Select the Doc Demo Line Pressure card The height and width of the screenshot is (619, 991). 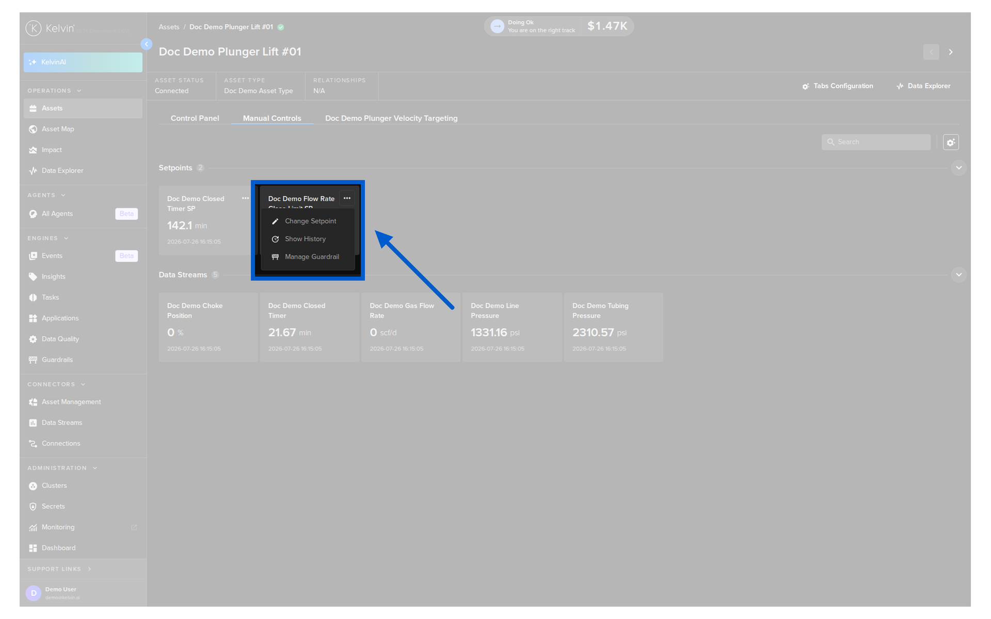coord(512,328)
